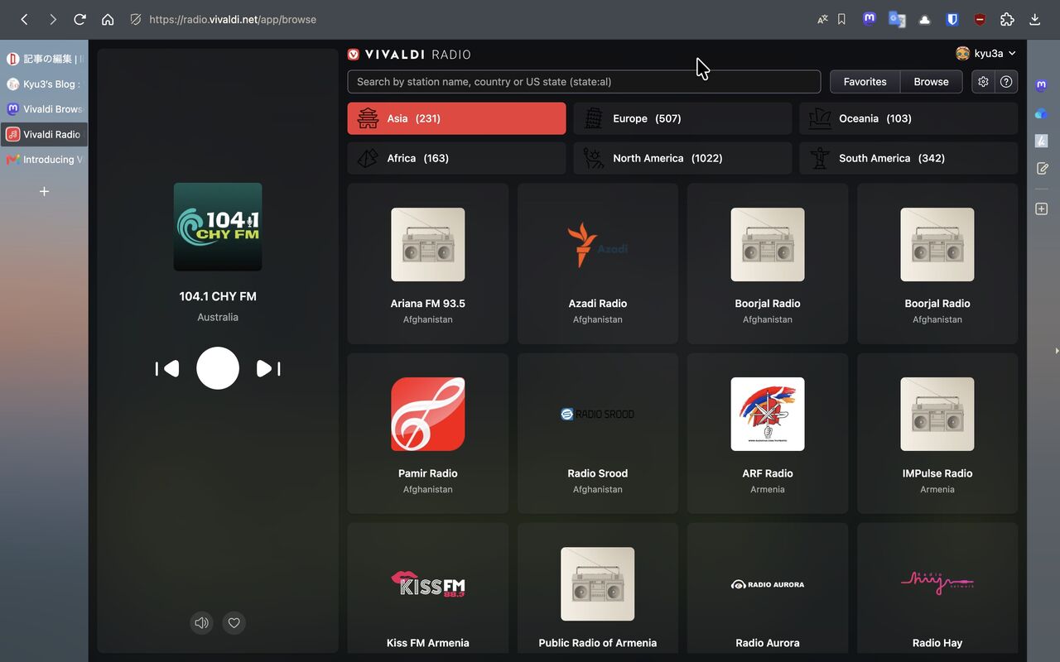Open the browser home page icon
The width and height of the screenshot is (1060, 662).
(x=108, y=19)
